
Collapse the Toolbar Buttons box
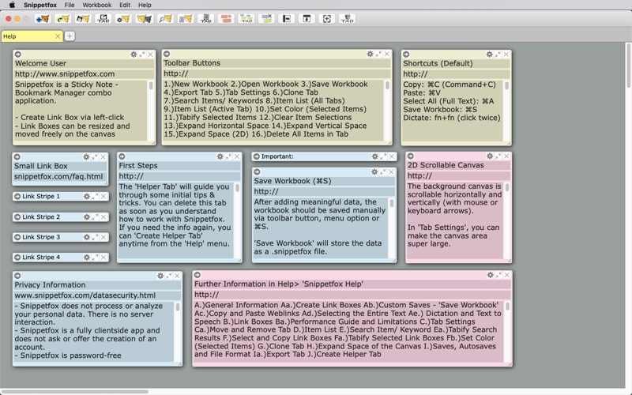click(378, 54)
